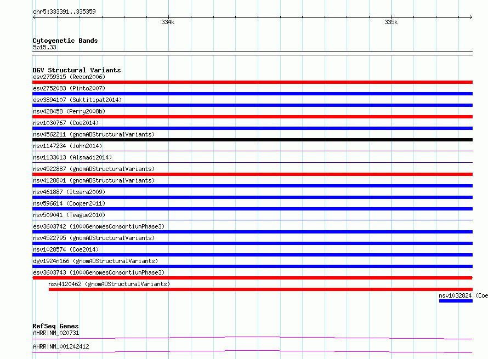Click nsv1147234 (John2014) label
This screenshot has width=488, height=359.
(x=67, y=146)
